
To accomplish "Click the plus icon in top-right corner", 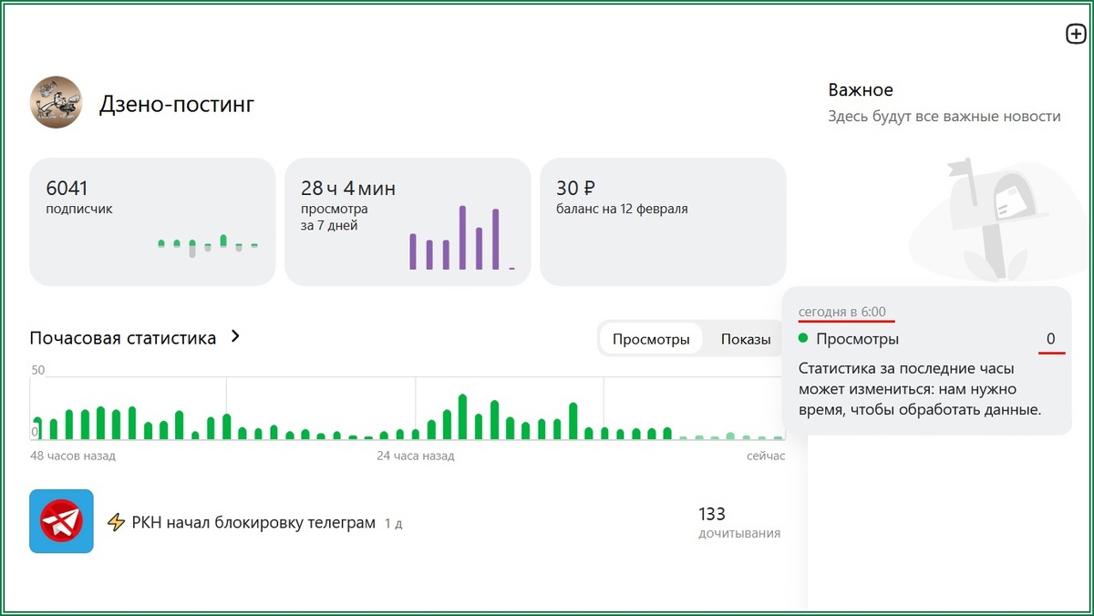I will coord(1076,35).
